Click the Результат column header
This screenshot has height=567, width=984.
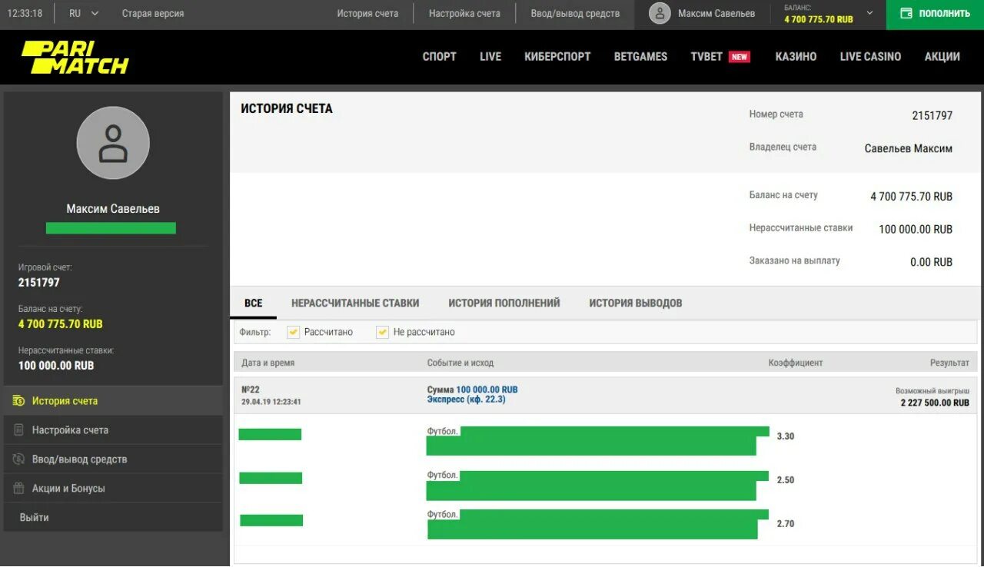click(949, 363)
